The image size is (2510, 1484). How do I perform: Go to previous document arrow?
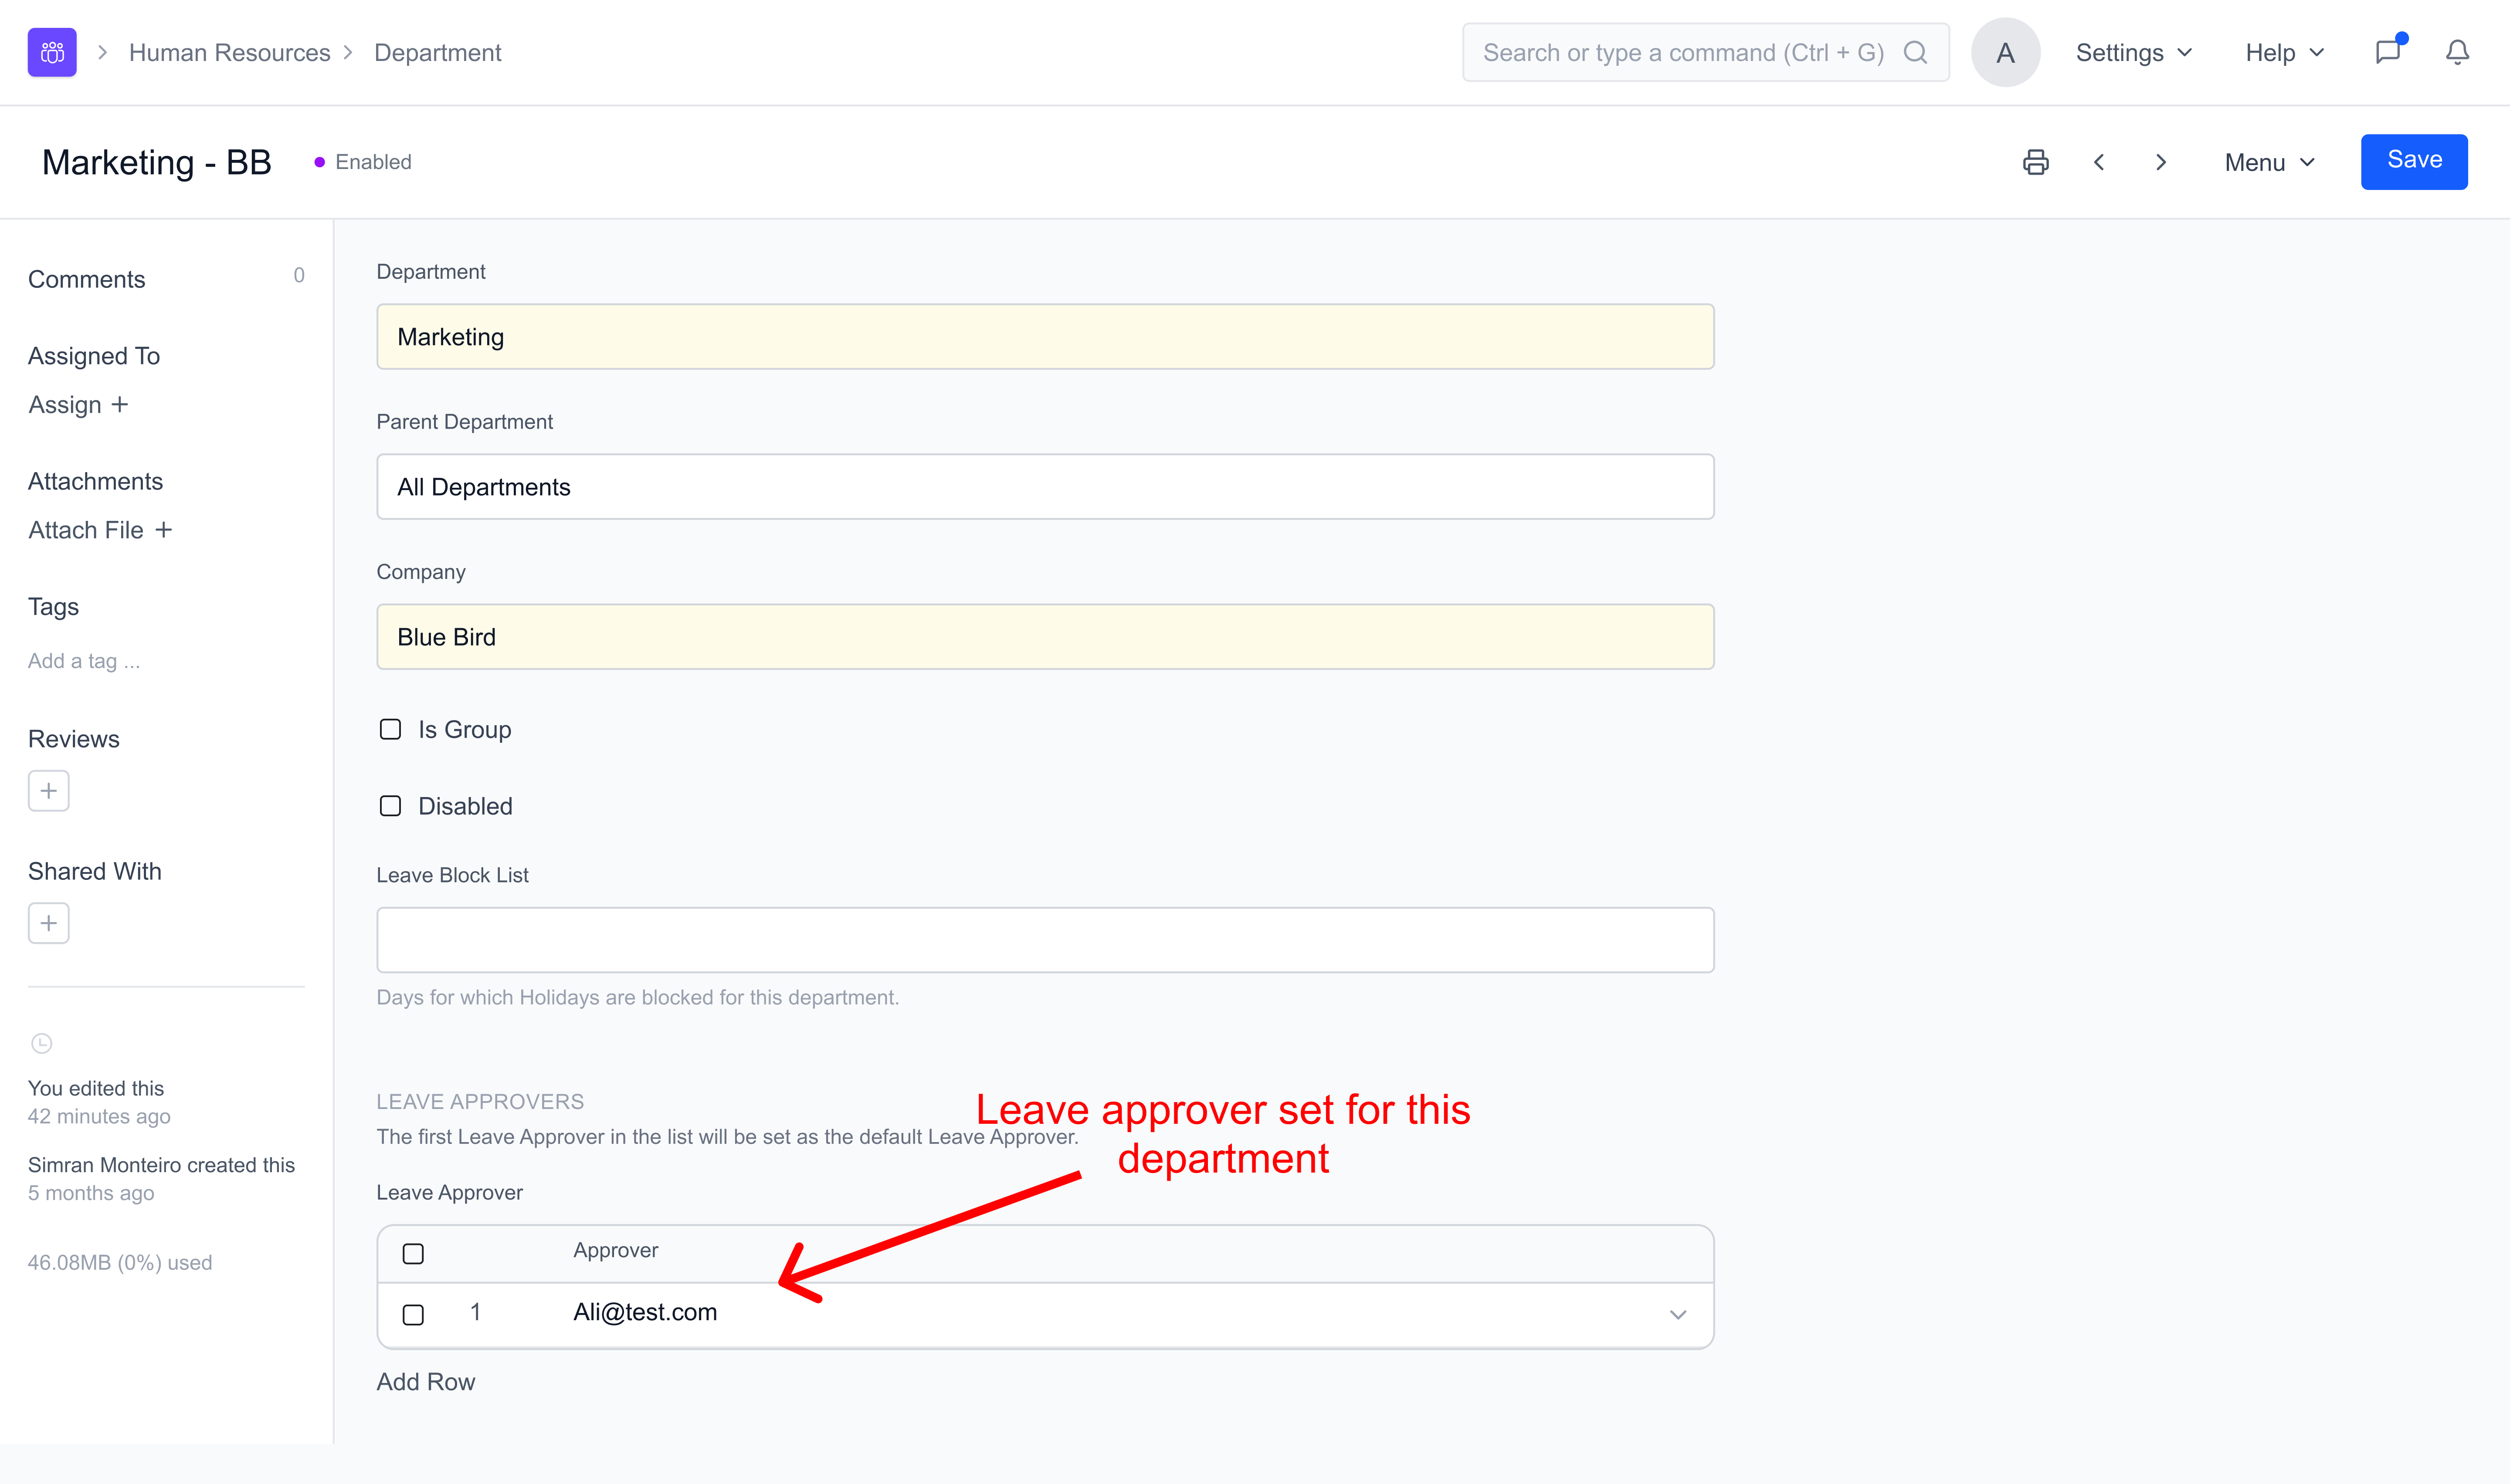pos(2099,162)
